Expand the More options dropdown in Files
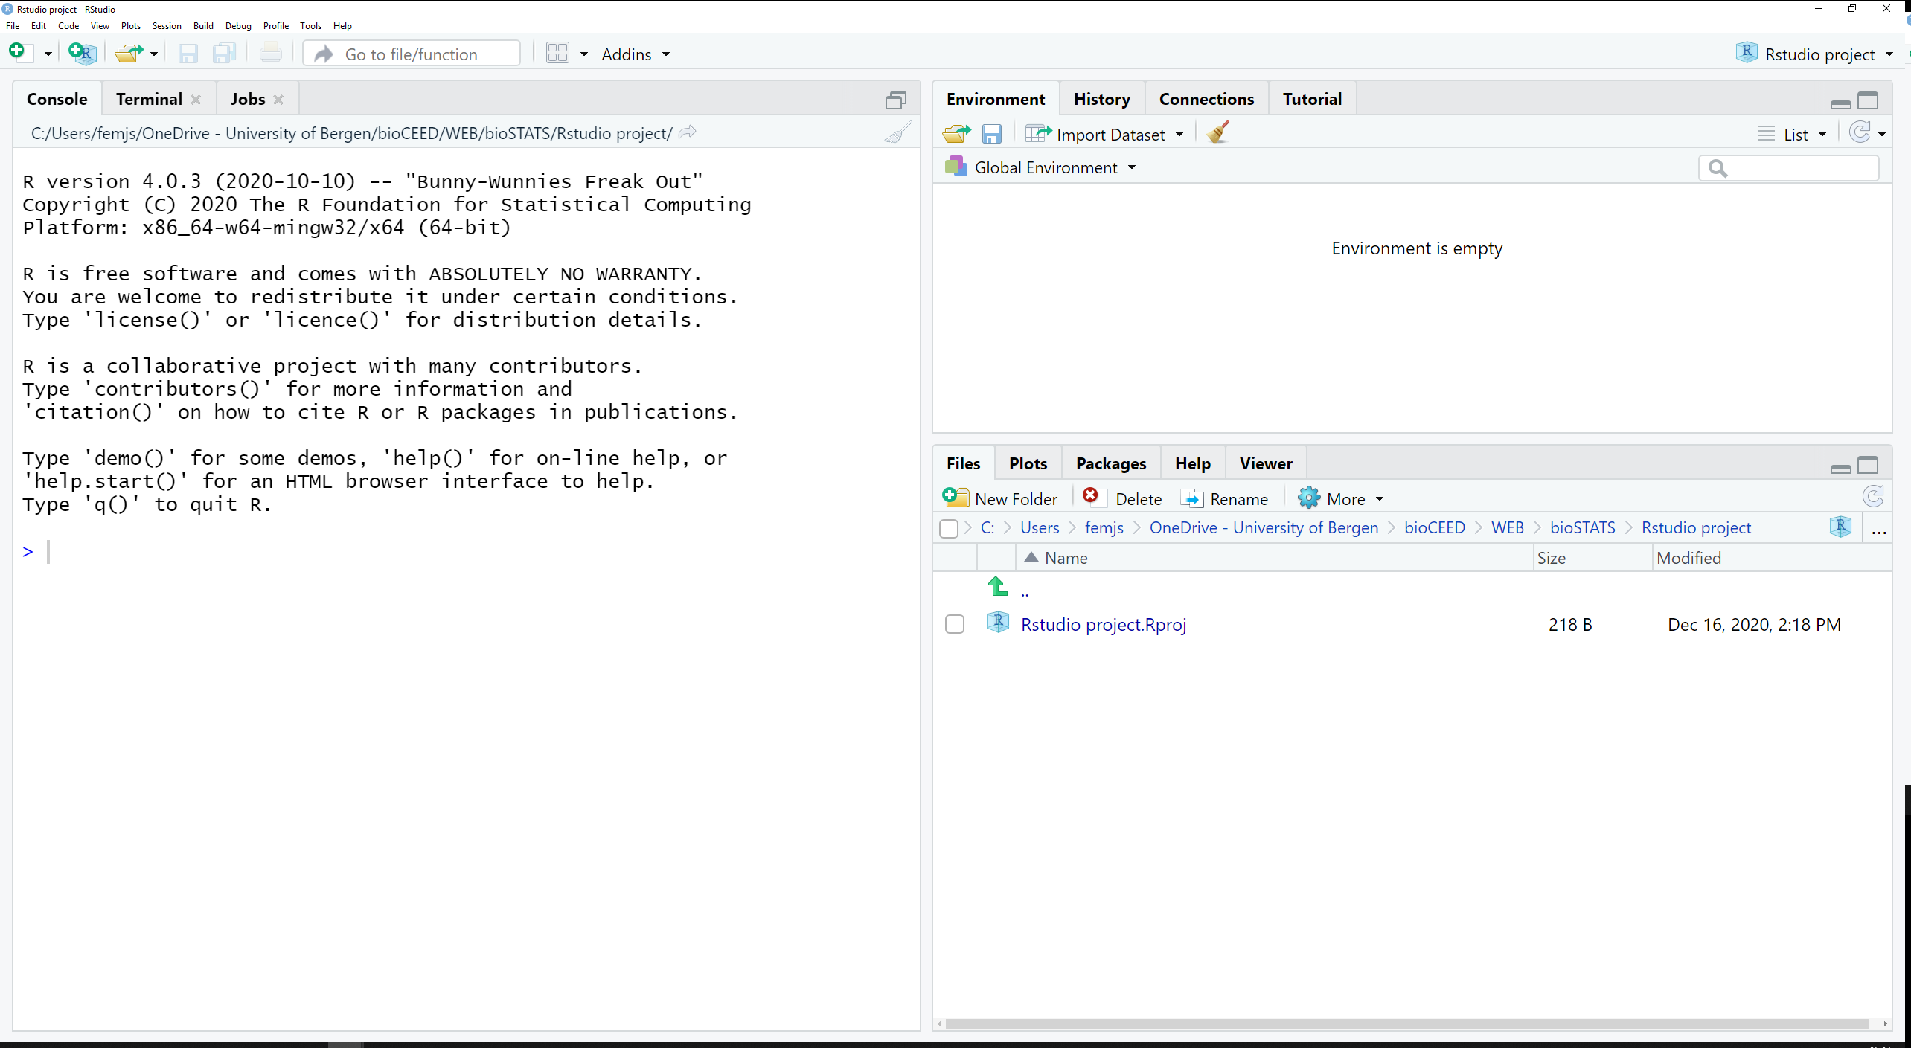This screenshot has width=1911, height=1048. 1344,500
